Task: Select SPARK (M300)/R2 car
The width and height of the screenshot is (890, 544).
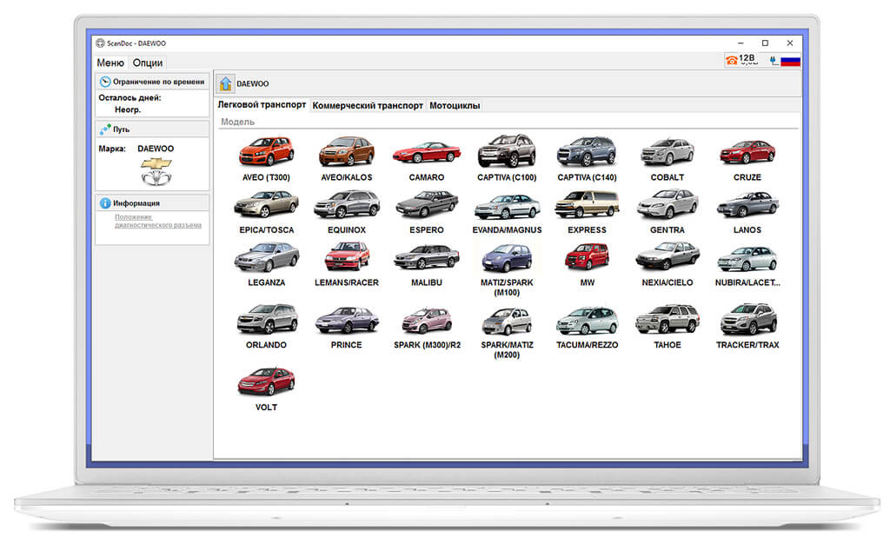Action: pyautogui.click(x=427, y=327)
